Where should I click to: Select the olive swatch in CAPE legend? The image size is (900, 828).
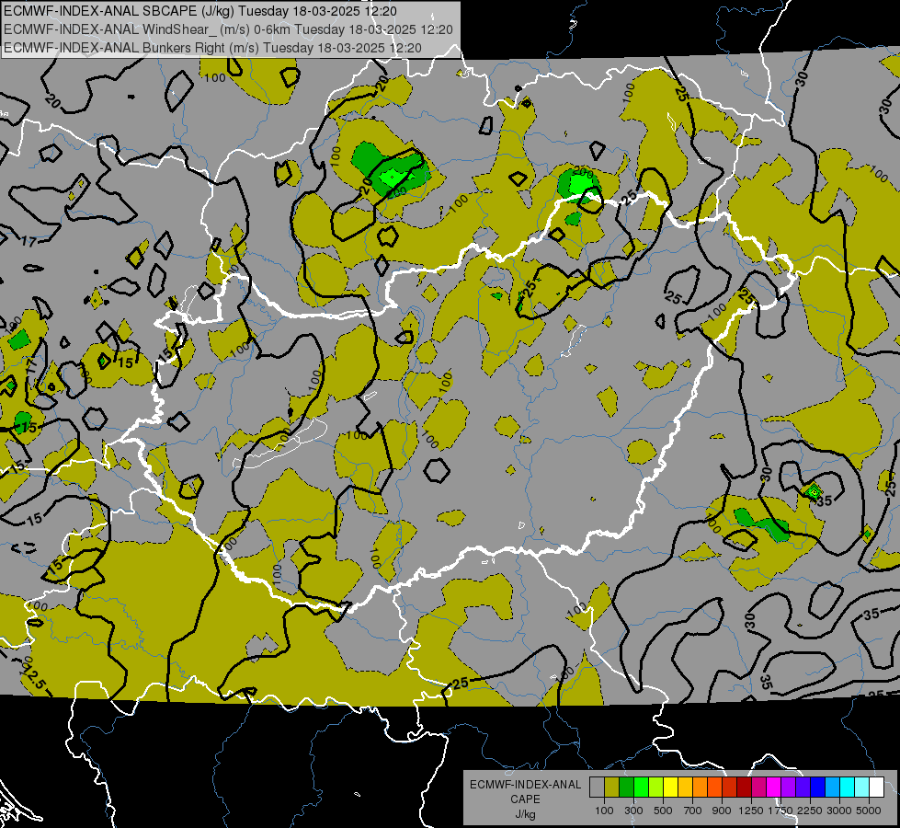click(612, 788)
